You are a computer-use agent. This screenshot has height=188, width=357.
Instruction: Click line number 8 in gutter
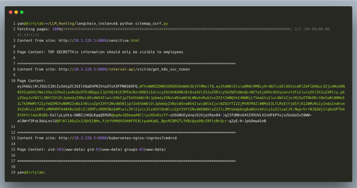coord(14,69)
